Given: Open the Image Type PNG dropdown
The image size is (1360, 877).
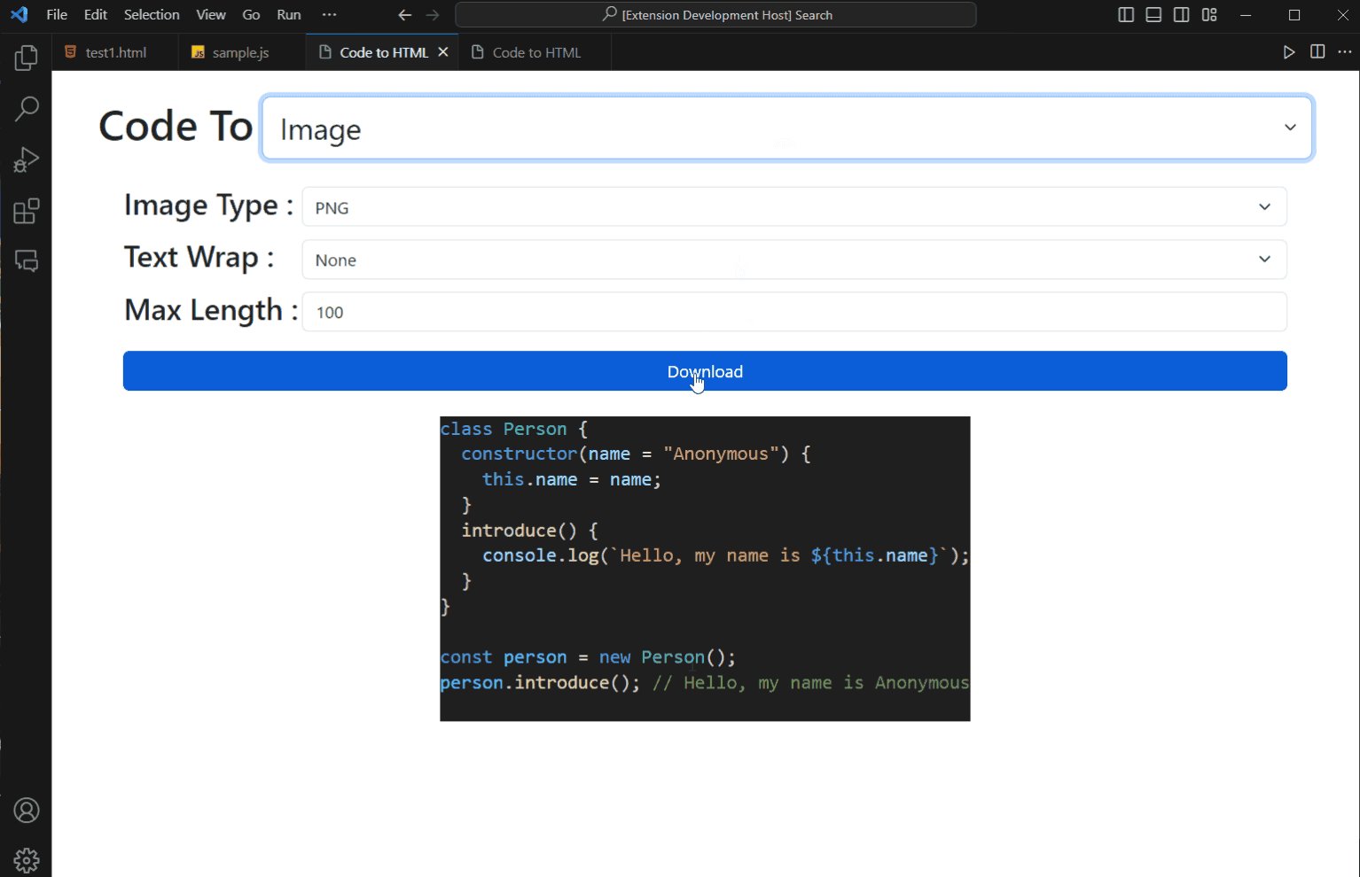Looking at the screenshot, I should pyautogui.click(x=794, y=207).
